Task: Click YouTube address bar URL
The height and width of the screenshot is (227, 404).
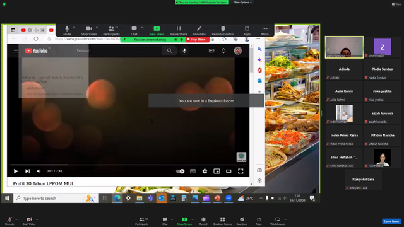Action: click(88, 39)
